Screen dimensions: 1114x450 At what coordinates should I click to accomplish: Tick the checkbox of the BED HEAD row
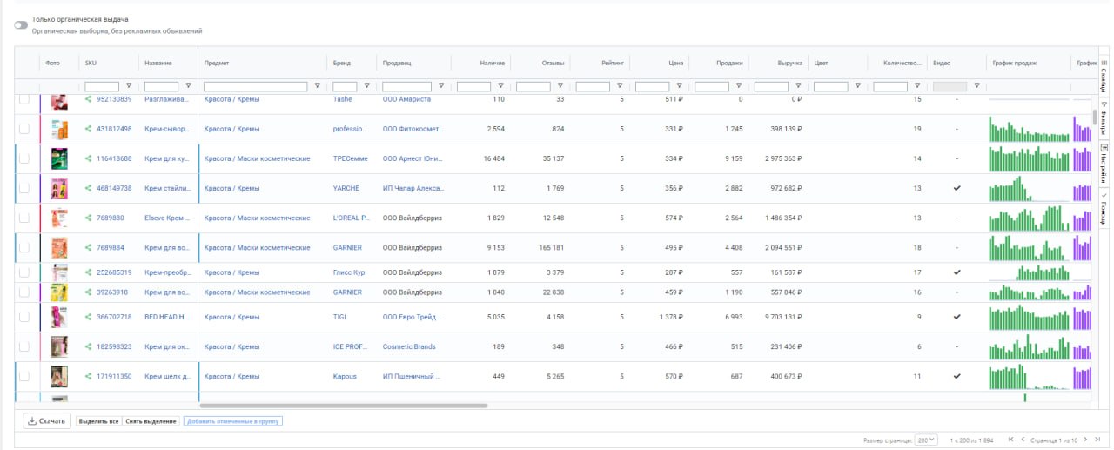coord(24,317)
